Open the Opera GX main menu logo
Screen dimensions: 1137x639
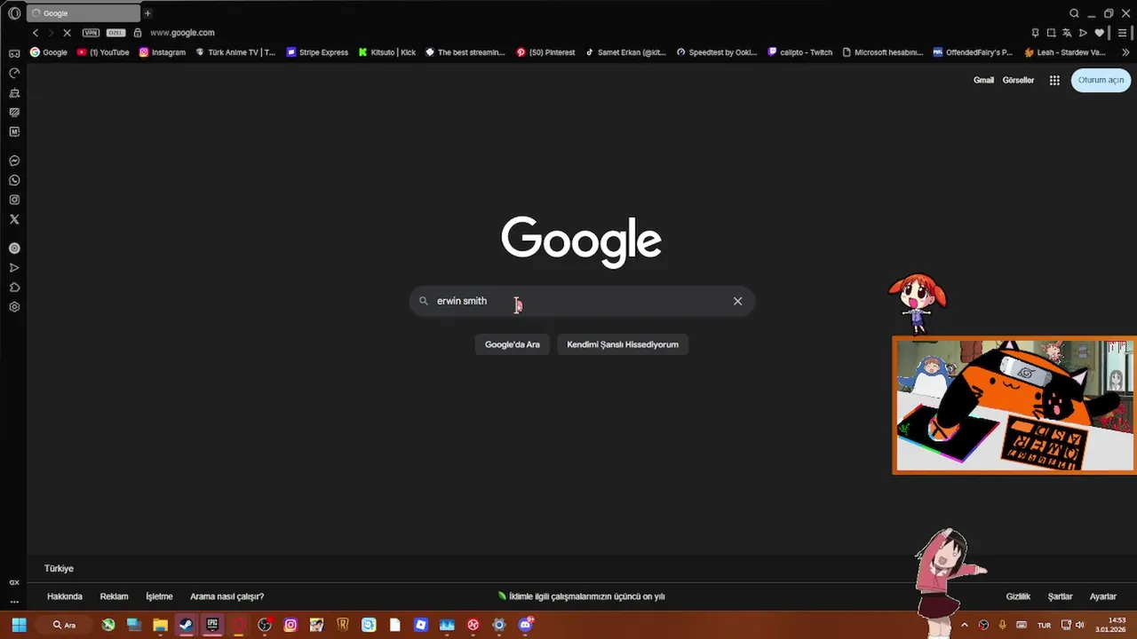tap(14, 13)
